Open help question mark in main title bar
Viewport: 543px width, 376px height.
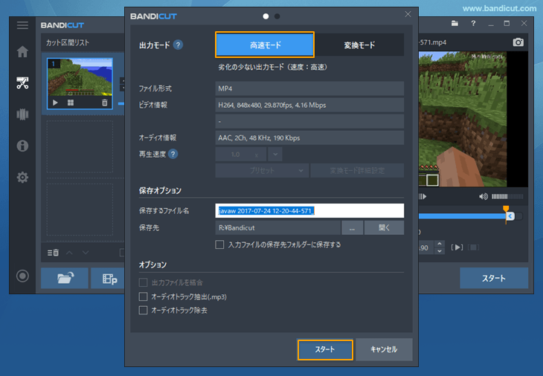[473, 24]
